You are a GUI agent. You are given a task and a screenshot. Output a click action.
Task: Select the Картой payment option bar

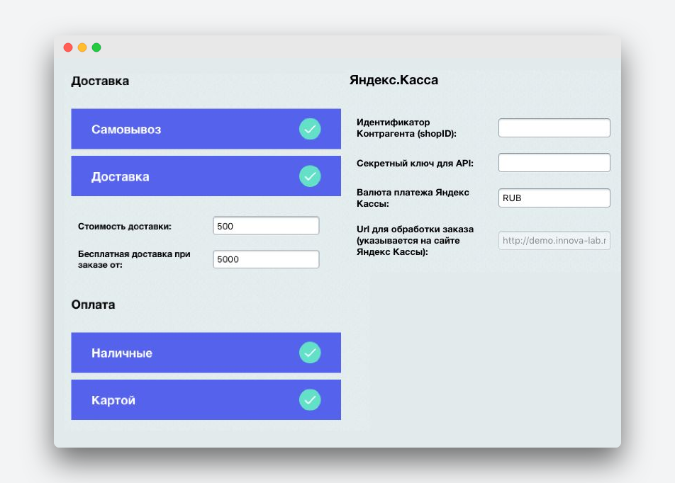click(x=206, y=400)
